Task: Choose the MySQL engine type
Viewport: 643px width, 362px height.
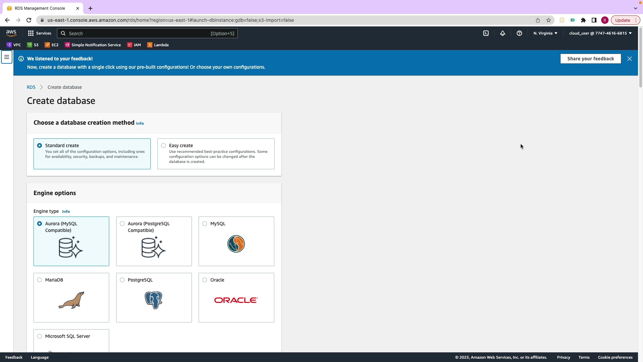Action: point(205,224)
